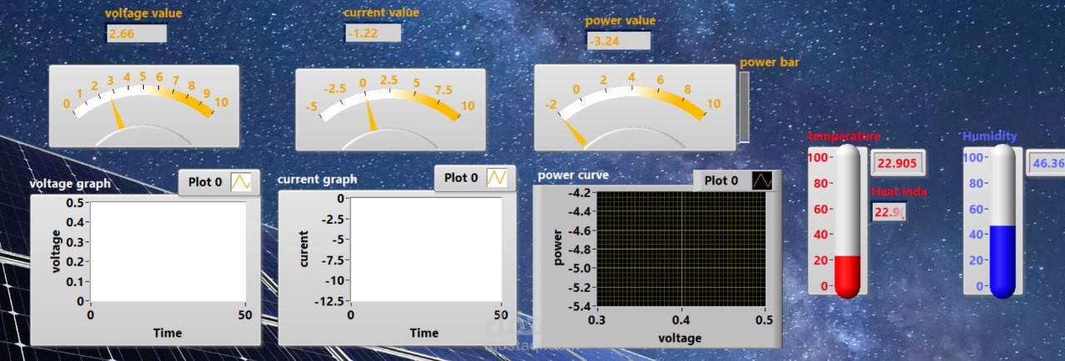Click the current graph plot area
This screenshot has width=1065, height=361.
coord(425,249)
